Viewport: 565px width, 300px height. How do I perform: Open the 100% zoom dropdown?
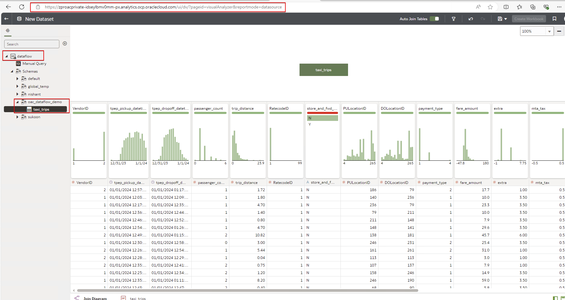tap(549, 31)
